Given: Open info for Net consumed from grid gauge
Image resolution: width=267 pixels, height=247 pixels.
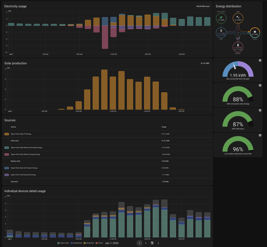Looking at the screenshot, I should tap(260, 61).
